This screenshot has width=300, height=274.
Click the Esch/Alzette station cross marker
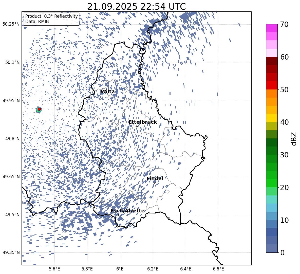point(118,215)
